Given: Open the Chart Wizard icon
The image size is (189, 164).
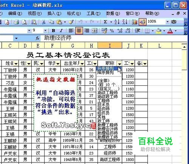Looking at the screenshot, I should (135, 22).
